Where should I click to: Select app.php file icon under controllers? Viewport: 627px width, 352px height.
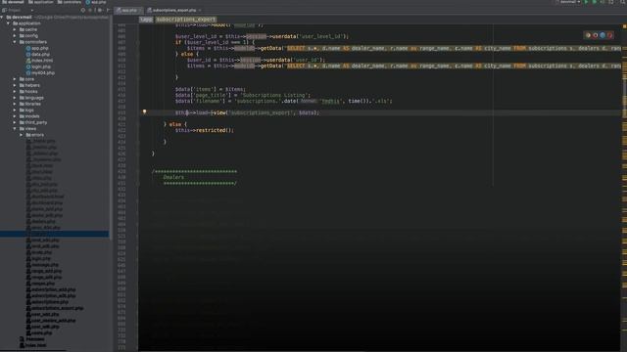tap(28, 48)
